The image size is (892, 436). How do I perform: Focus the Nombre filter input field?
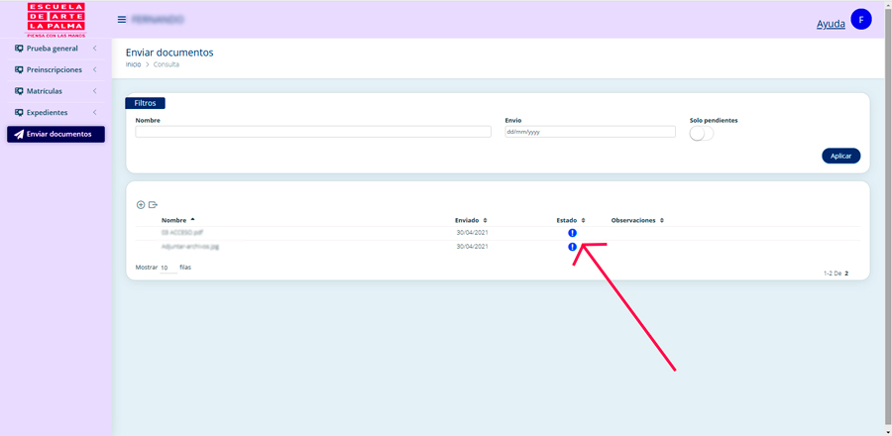pyautogui.click(x=313, y=132)
